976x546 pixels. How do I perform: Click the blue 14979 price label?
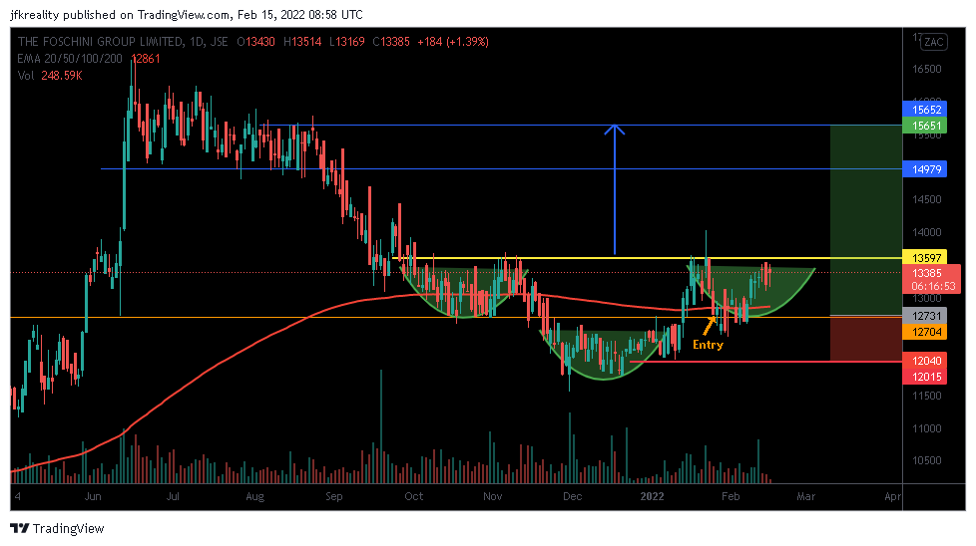[925, 169]
